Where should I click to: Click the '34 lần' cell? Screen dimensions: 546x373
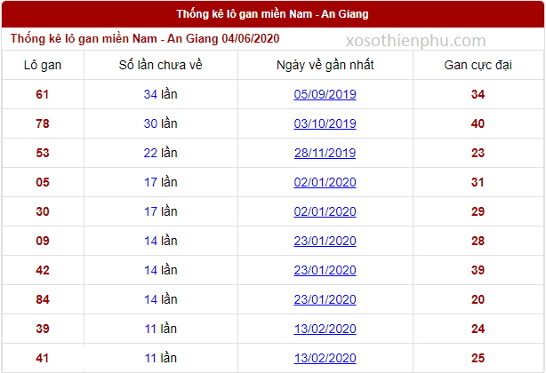(161, 94)
